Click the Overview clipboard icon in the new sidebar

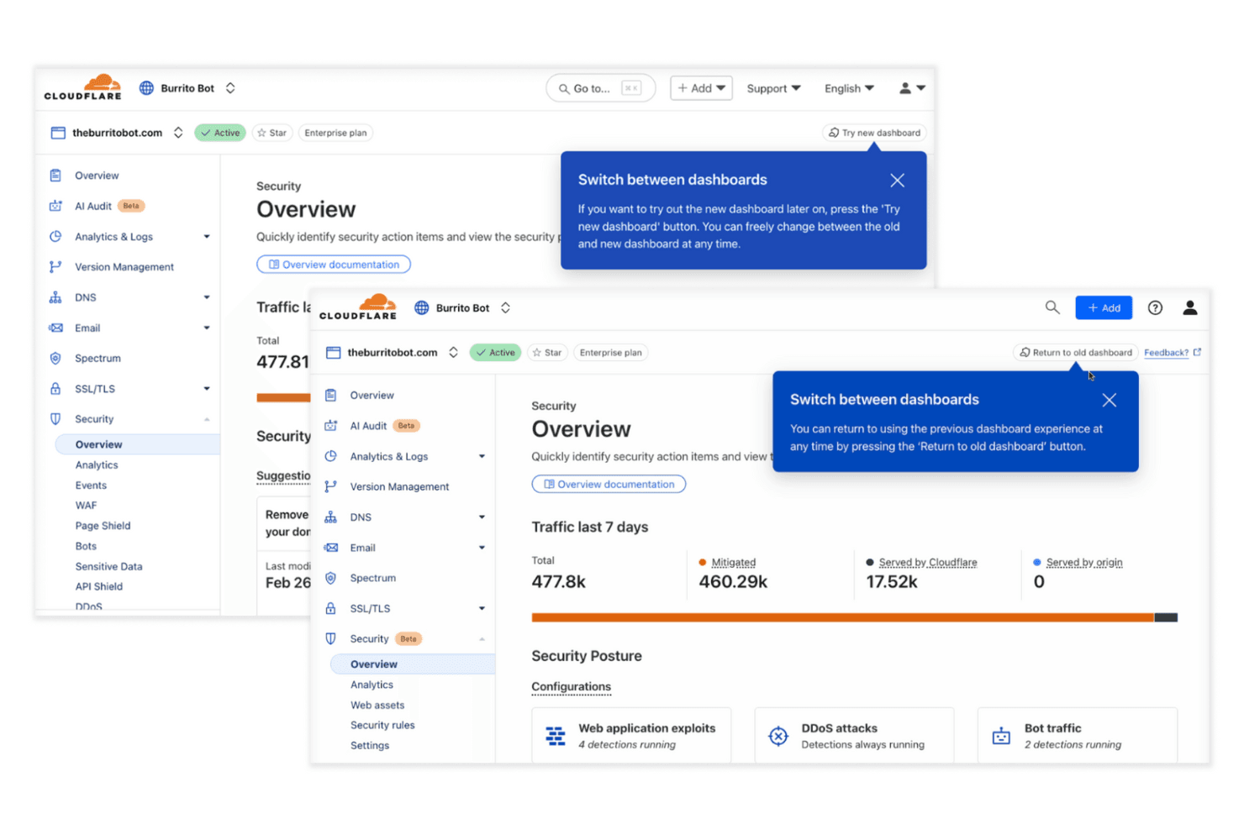click(x=331, y=396)
